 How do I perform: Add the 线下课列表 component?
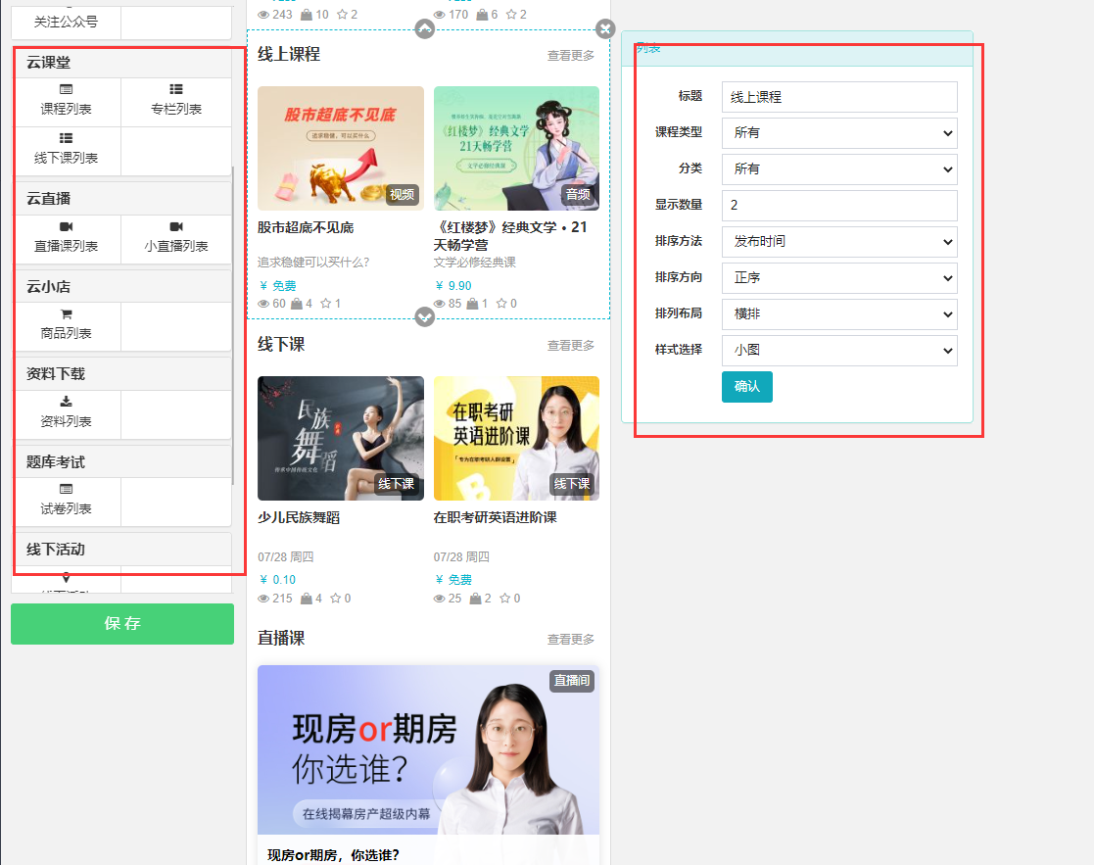click(67, 151)
